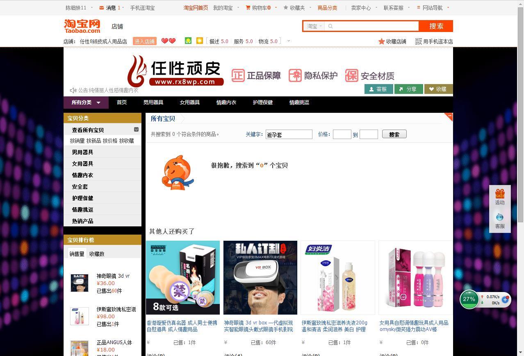Open the 伊斯蜜玫瑰私密滋养洗液200g product link
The height and width of the screenshot is (356, 524).
tap(335, 326)
